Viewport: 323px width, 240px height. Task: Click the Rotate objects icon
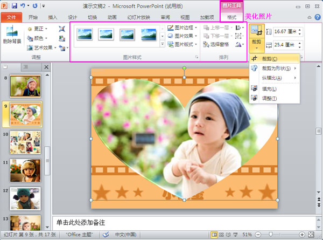pyautogui.click(x=239, y=44)
